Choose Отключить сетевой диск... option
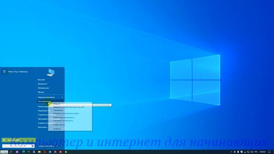The width and height of the screenshot is (274, 154). 64,121
